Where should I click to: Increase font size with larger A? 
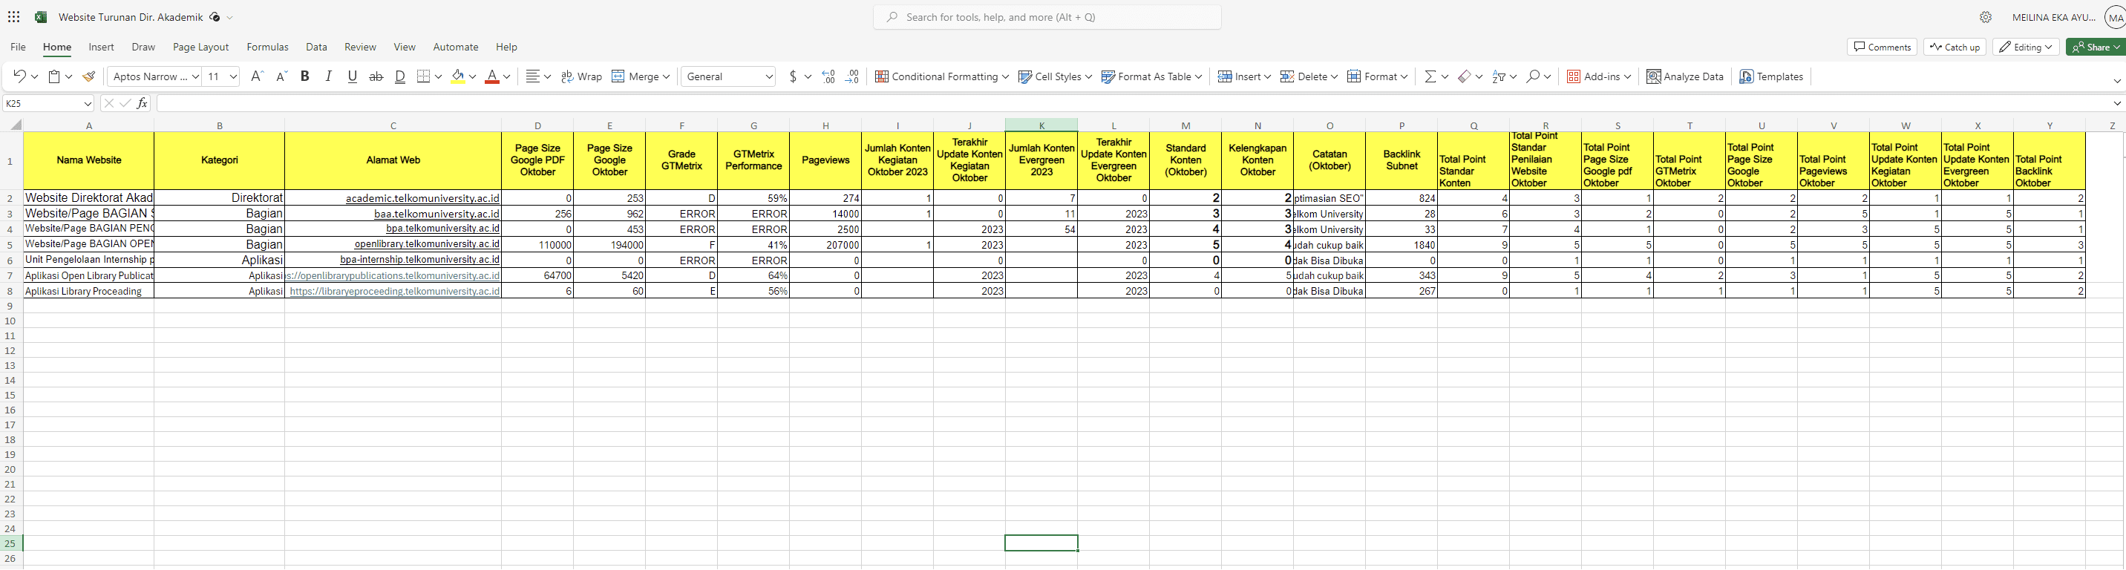[257, 76]
